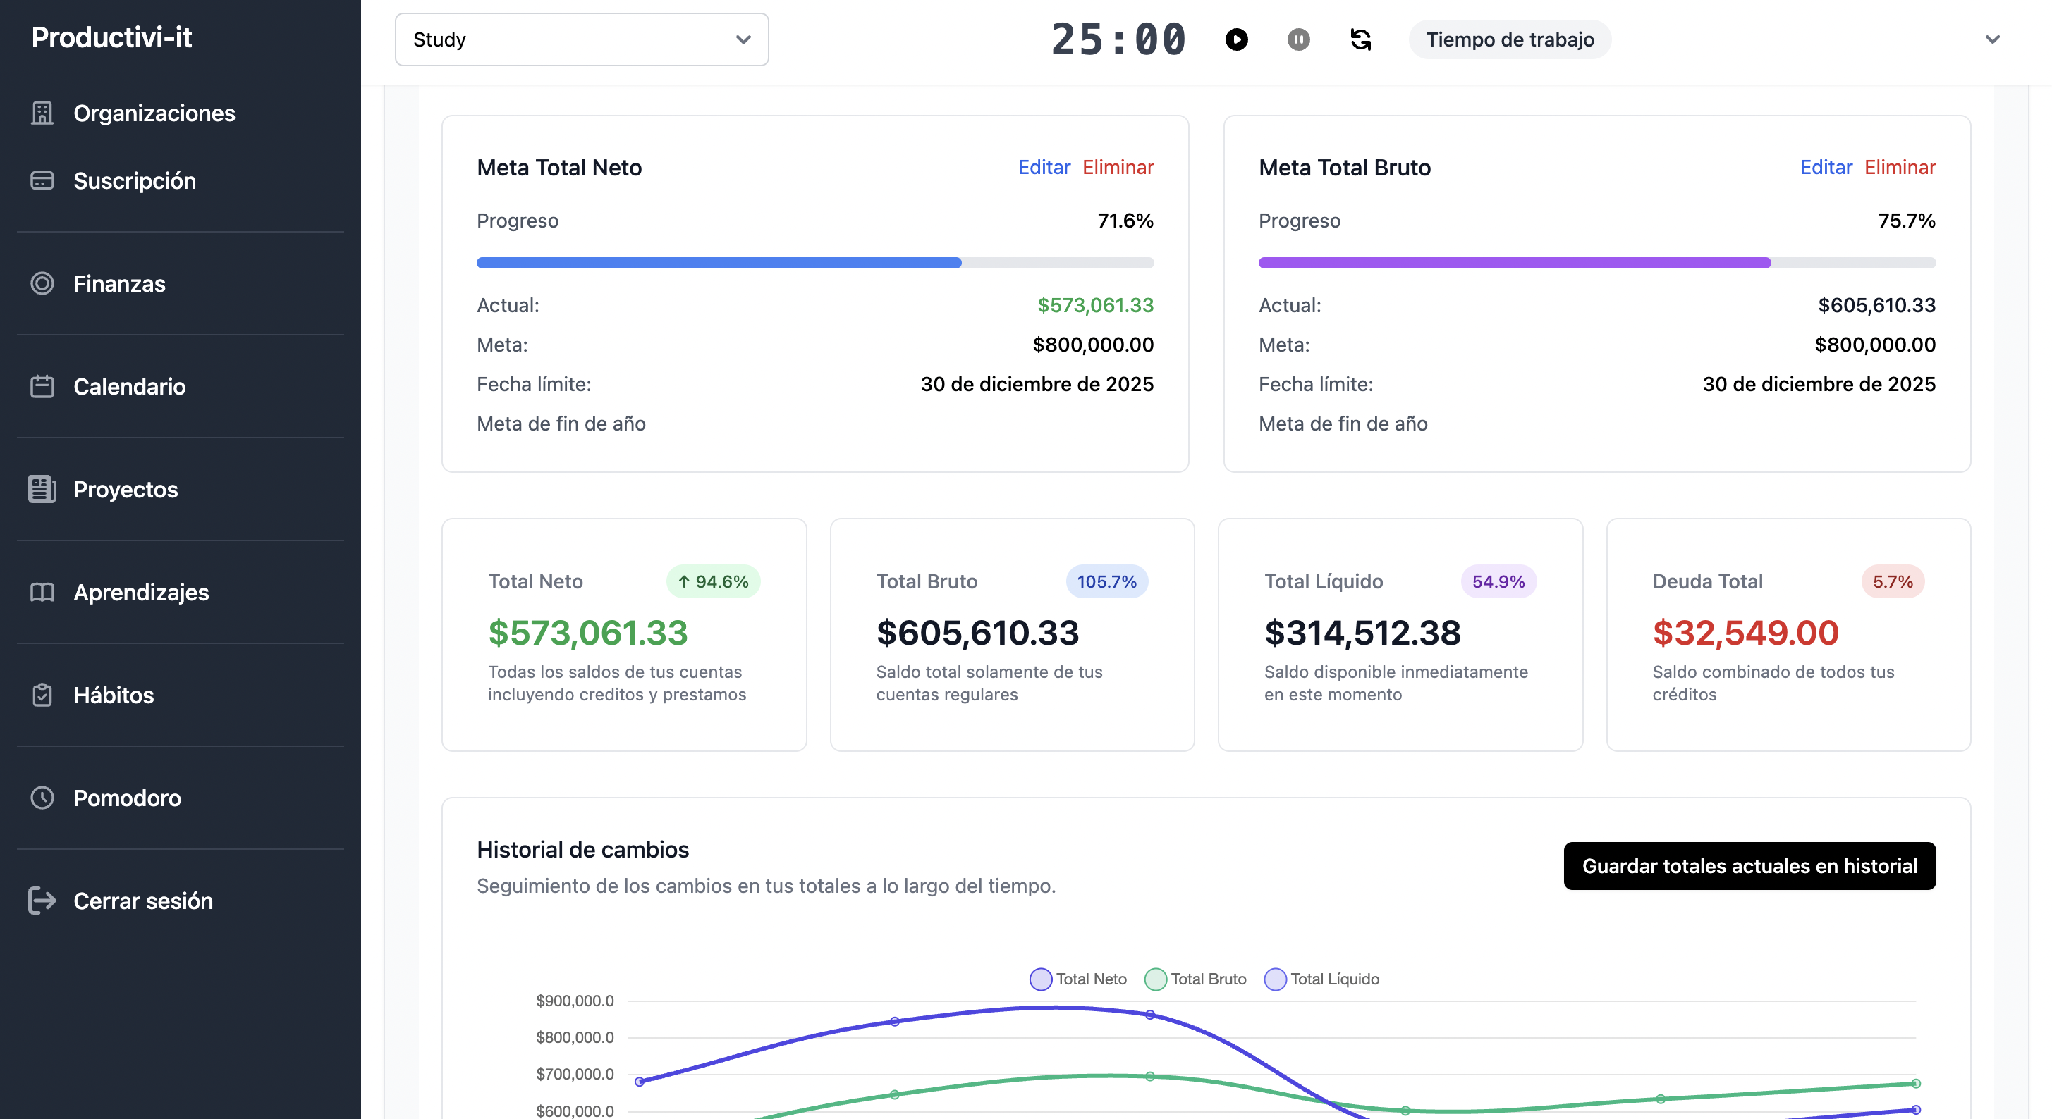Click the Finanzas circle icon
Screen dimensions: 2052x1119
coord(42,283)
